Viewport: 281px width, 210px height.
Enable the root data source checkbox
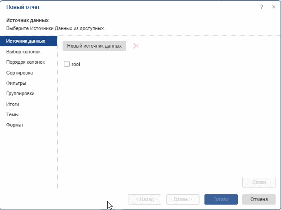[67, 64]
